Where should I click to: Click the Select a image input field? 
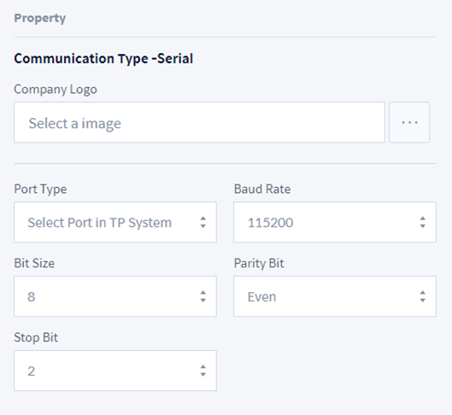pos(199,122)
